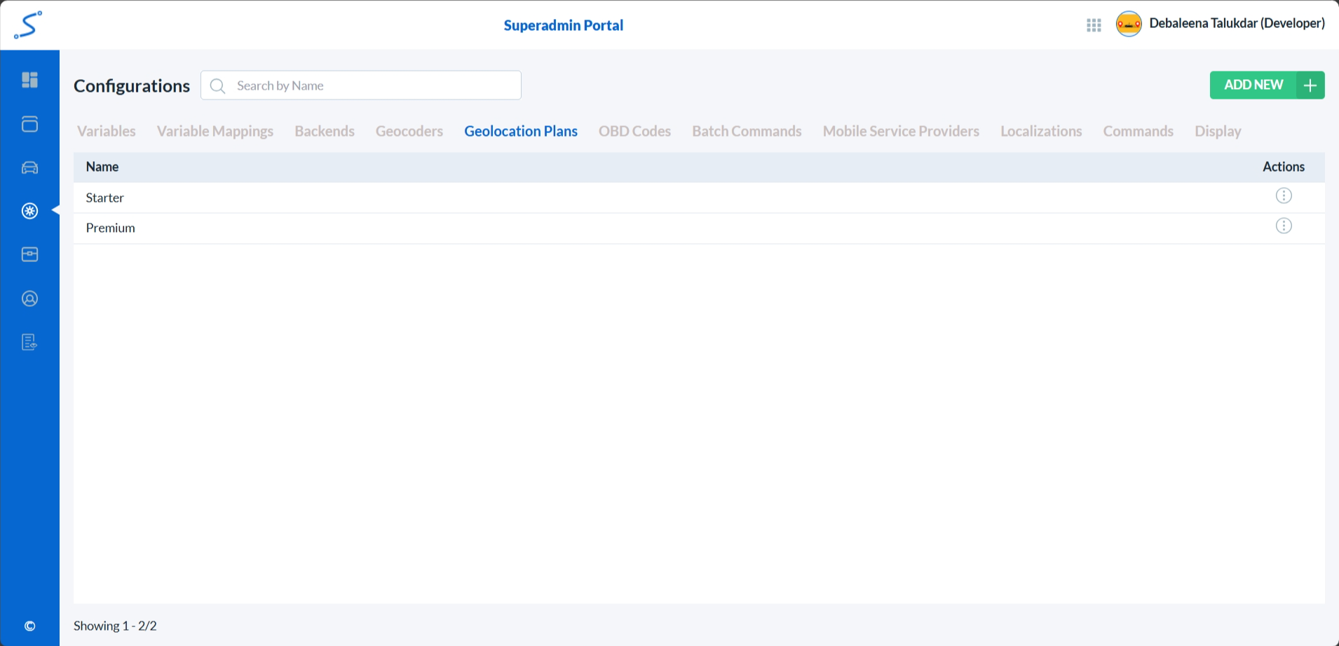
Task: Click the user profile avatar
Action: tap(1129, 25)
